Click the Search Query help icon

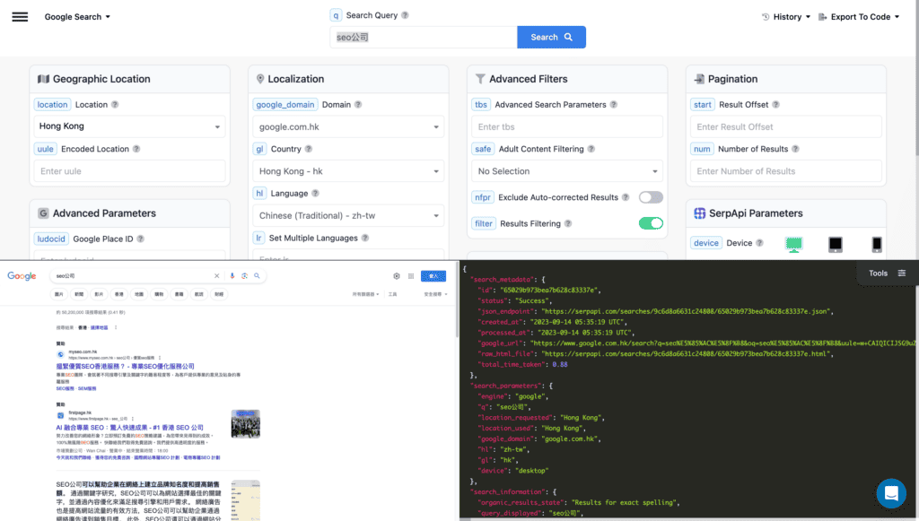[x=405, y=15]
